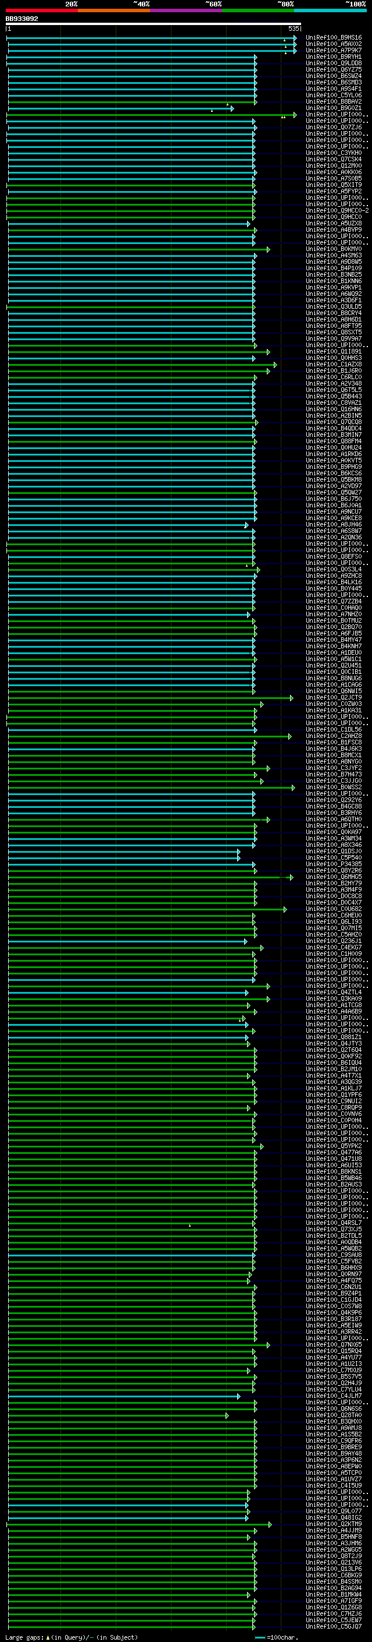This screenshot has height=1642, width=372.
Task: Open hit UniRef100_A5AXO2
Action: [x=334, y=44]
